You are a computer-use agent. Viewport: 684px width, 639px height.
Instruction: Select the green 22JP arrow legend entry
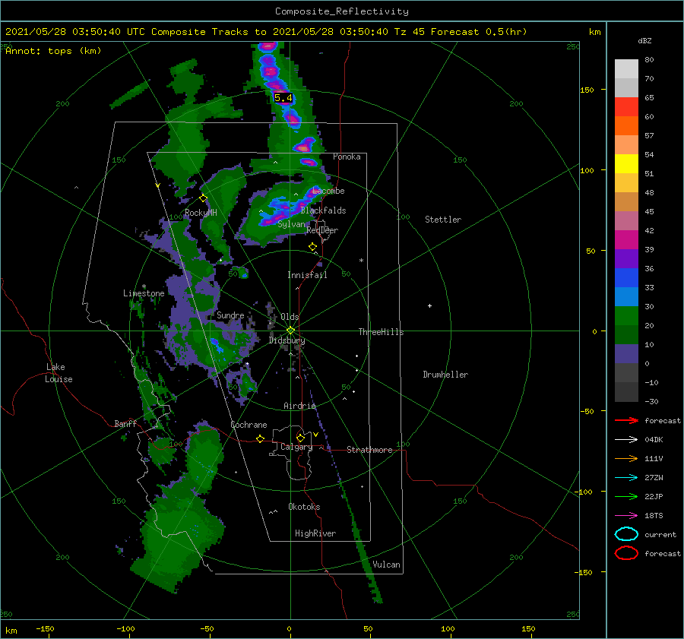[x=626, y=496]
